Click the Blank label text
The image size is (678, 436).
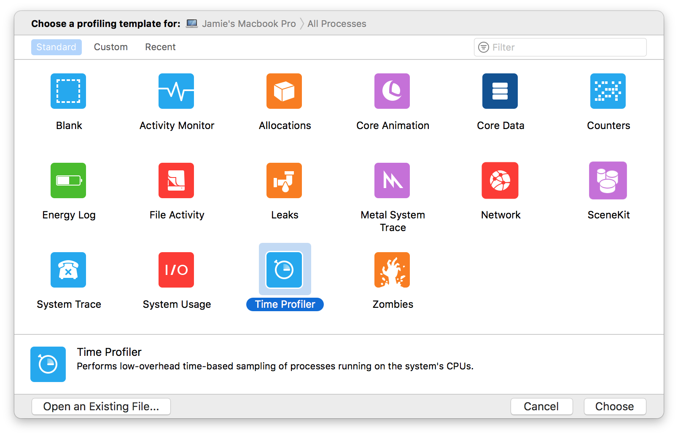click(x=69, y=126)
